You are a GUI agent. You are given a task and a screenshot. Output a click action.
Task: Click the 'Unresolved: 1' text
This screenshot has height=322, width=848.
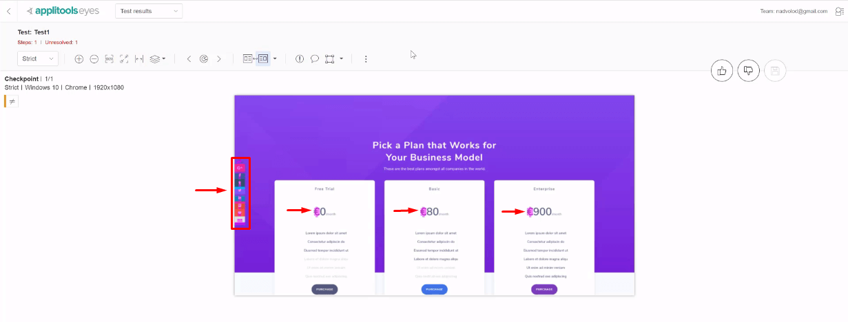coord(61,43)
